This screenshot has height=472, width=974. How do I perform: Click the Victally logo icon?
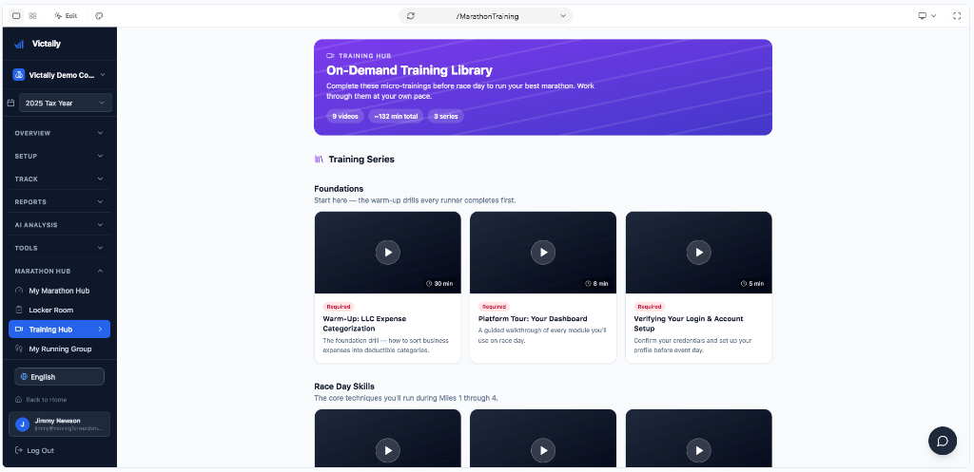click(x=19, y=44)
